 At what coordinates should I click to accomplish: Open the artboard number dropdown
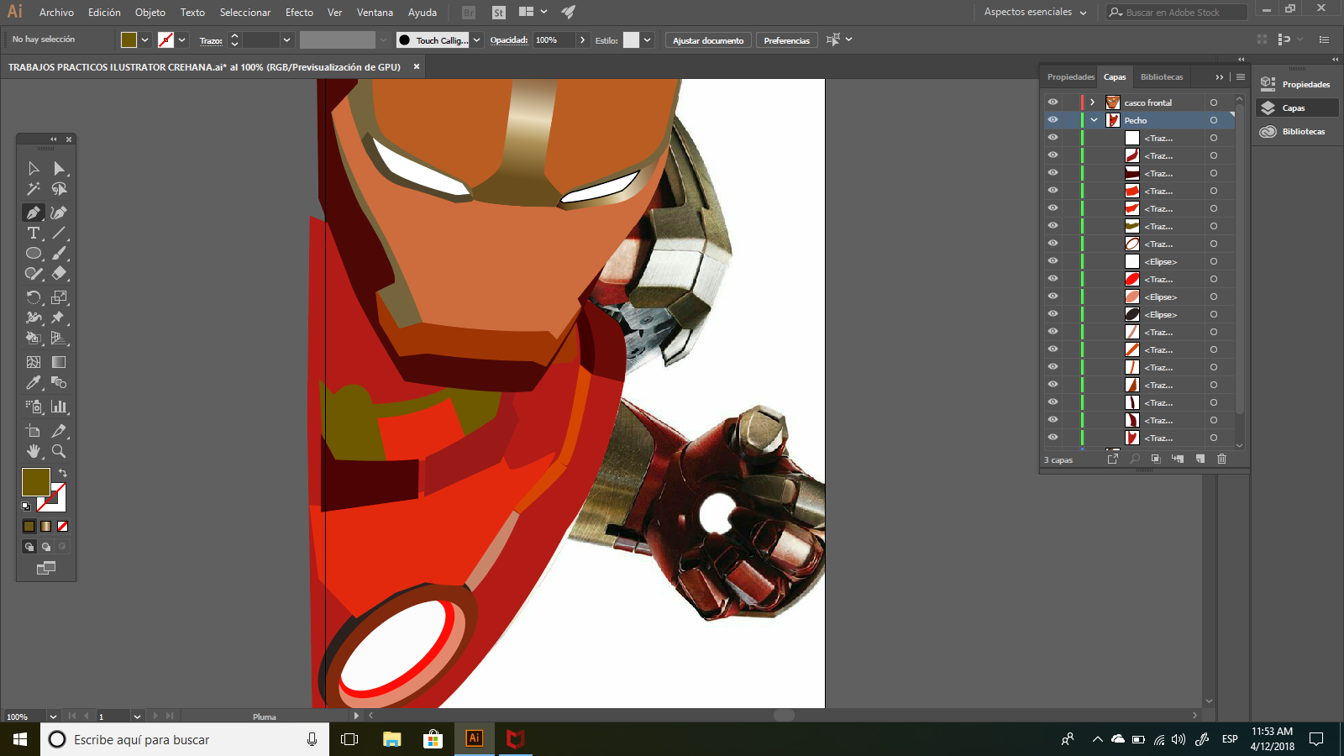137,717
